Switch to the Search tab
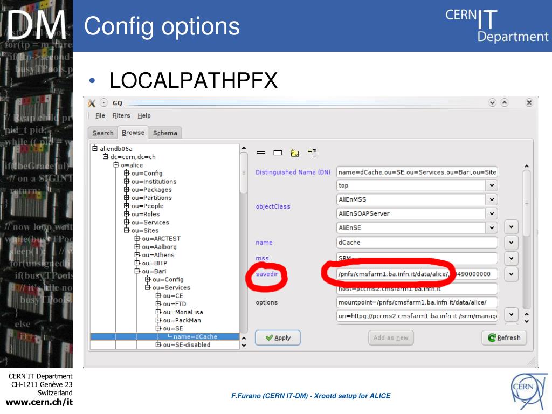 coord(103,133)
